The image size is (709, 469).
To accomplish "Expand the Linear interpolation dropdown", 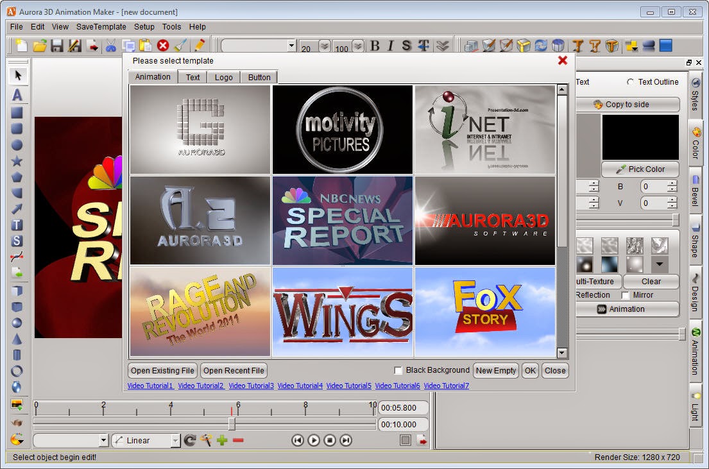I will pyautogui.click(x=176, y=441).
